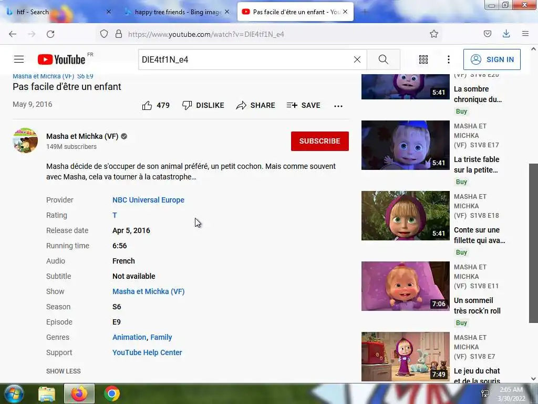Open Masha et Michka (VF) S6 E9 link above title
Screen dimensions: 538x404
click(x=53, y=76)
